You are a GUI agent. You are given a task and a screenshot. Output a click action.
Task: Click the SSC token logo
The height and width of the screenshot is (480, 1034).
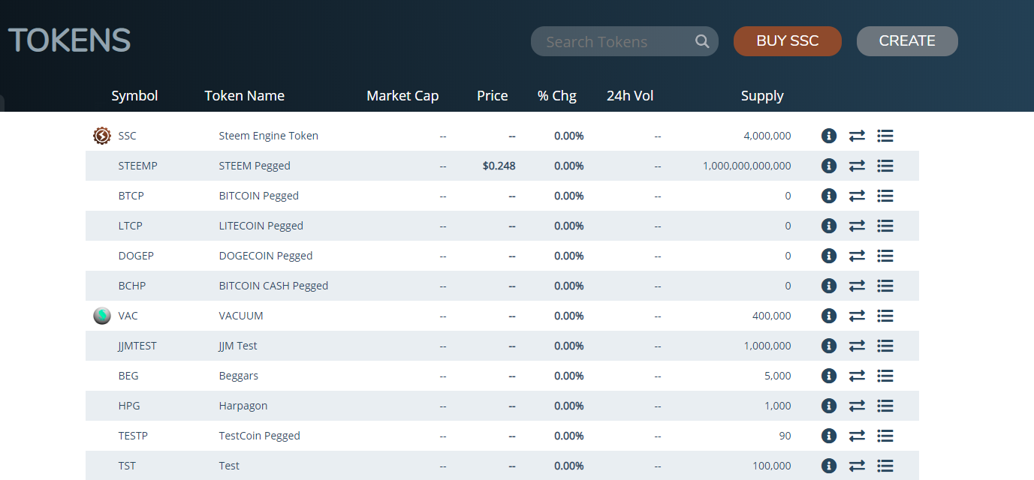click(x=102, y=136)
